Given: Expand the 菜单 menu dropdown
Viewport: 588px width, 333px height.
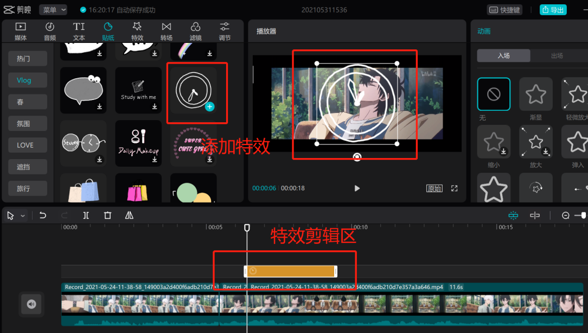Looking at the screenshot, I should [53, 10].
